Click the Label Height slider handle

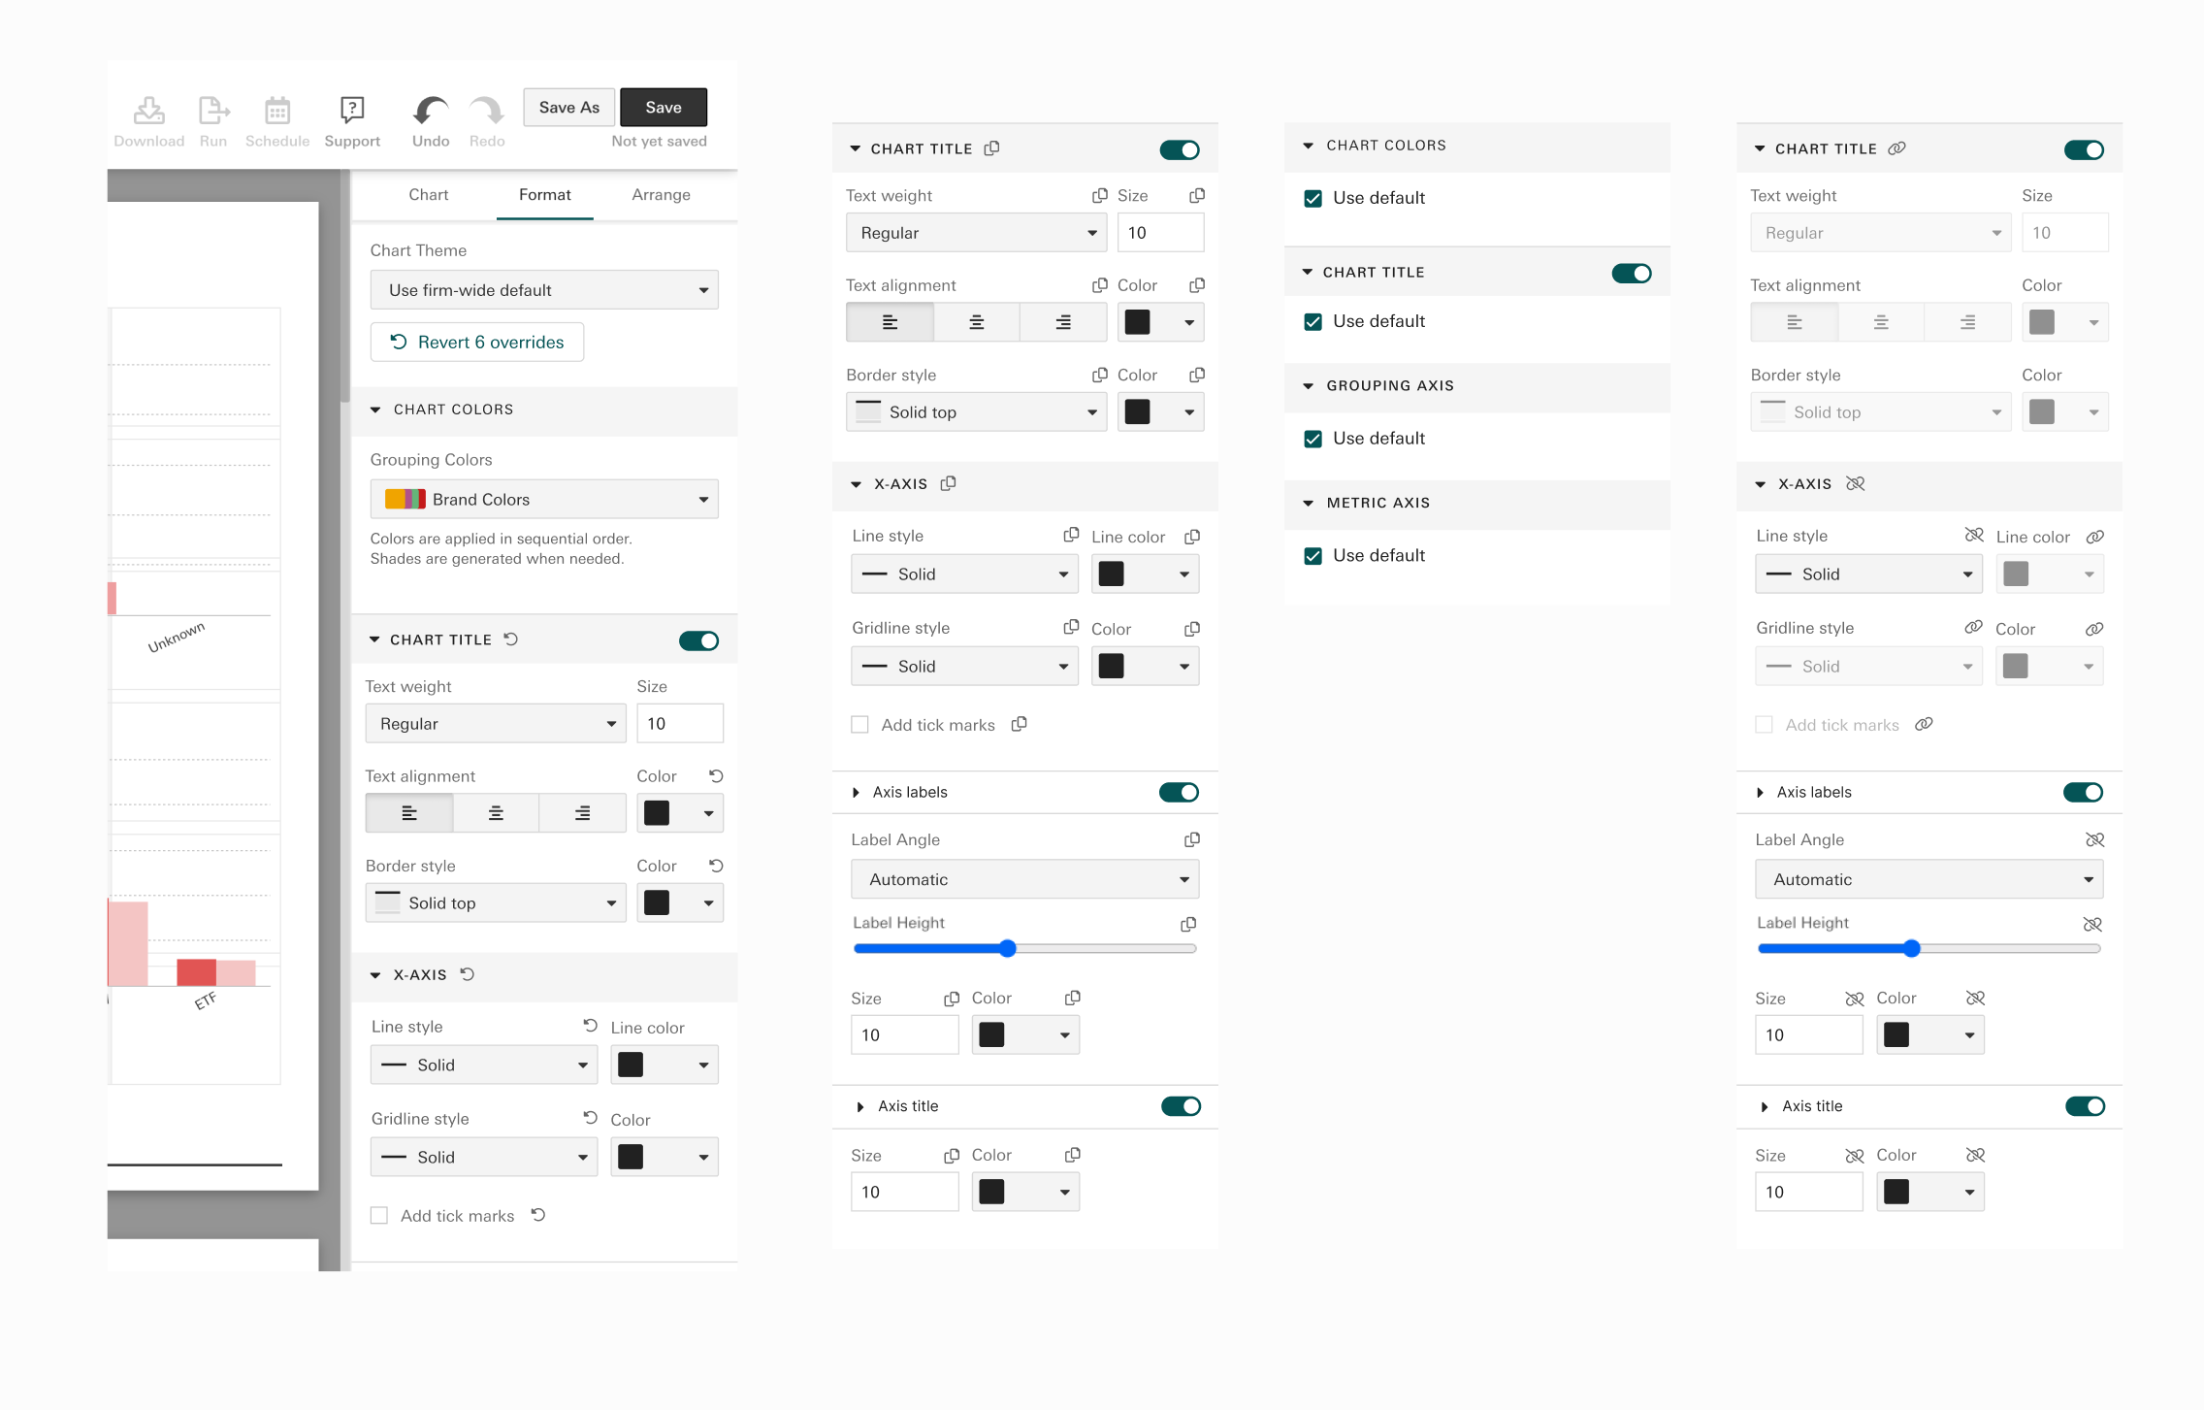coord(1008,949)
